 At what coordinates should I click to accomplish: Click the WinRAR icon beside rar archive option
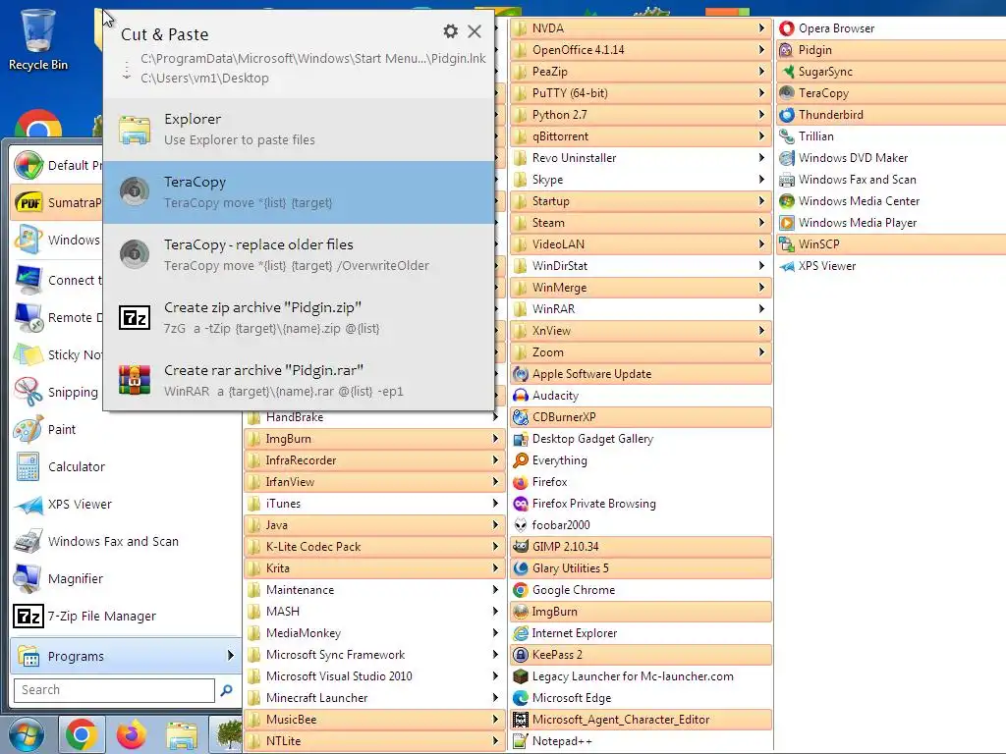(x=135, y=380)
